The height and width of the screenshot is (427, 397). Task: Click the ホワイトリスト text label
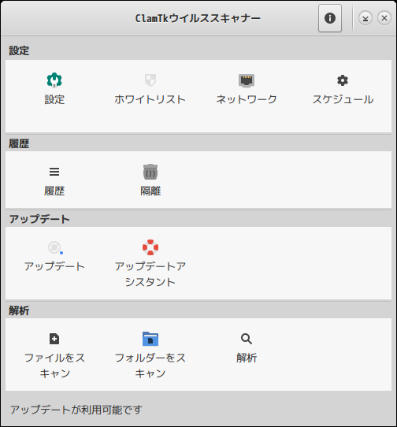click(150, 99)
